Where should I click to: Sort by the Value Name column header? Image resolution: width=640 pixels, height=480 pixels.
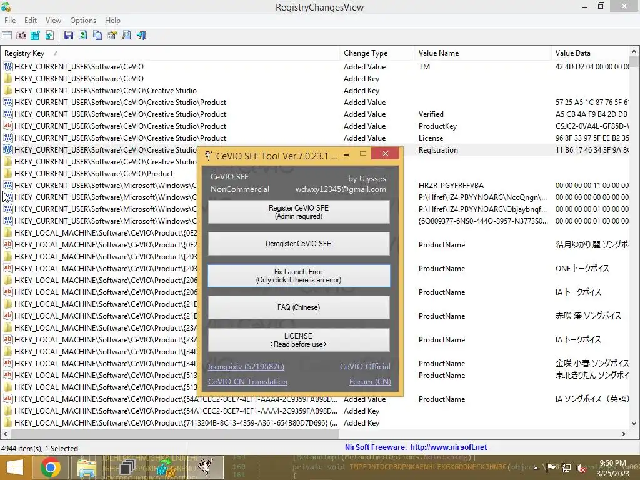483,53
